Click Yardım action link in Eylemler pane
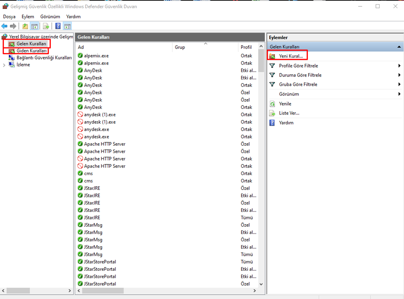The image size is (404, 299). 286,123
